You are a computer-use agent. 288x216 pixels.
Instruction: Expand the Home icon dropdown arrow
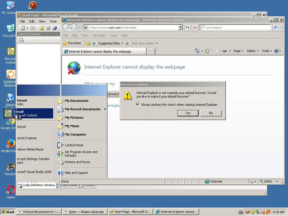pyautogui.click(x=202, y=51)
